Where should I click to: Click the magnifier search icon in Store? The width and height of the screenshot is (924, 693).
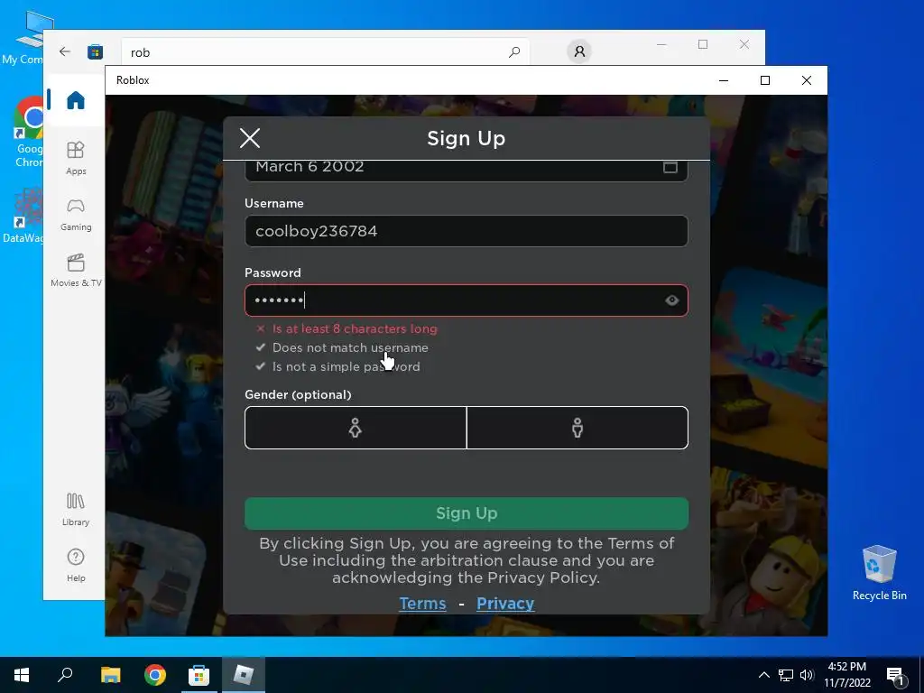point(513,52)
